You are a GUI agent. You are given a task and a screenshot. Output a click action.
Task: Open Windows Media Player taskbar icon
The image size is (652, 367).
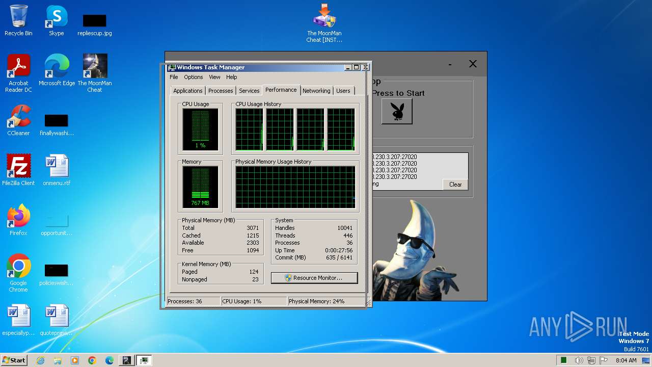(x=75, y=360)
